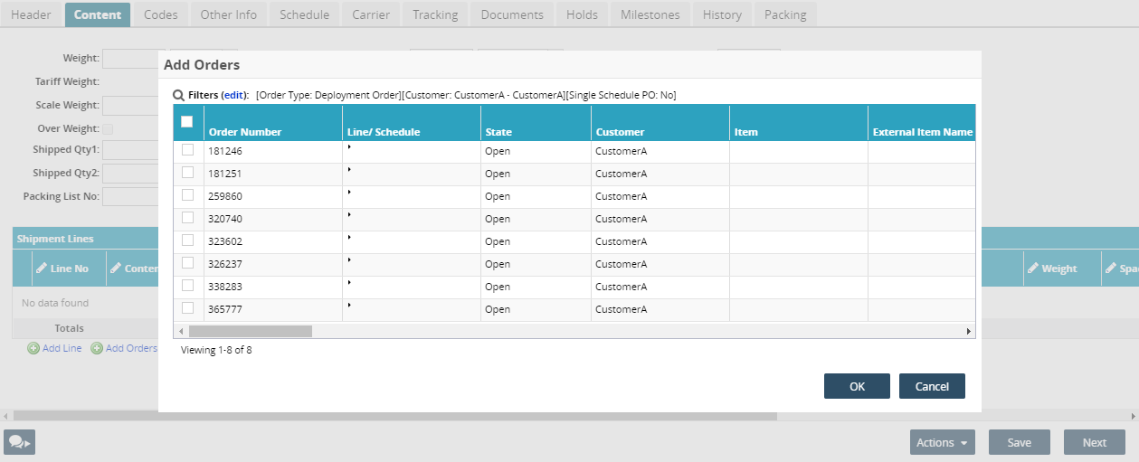The image size is (1139, 462).
Task: Check the box for order 338283
Action: coord(188,286)
